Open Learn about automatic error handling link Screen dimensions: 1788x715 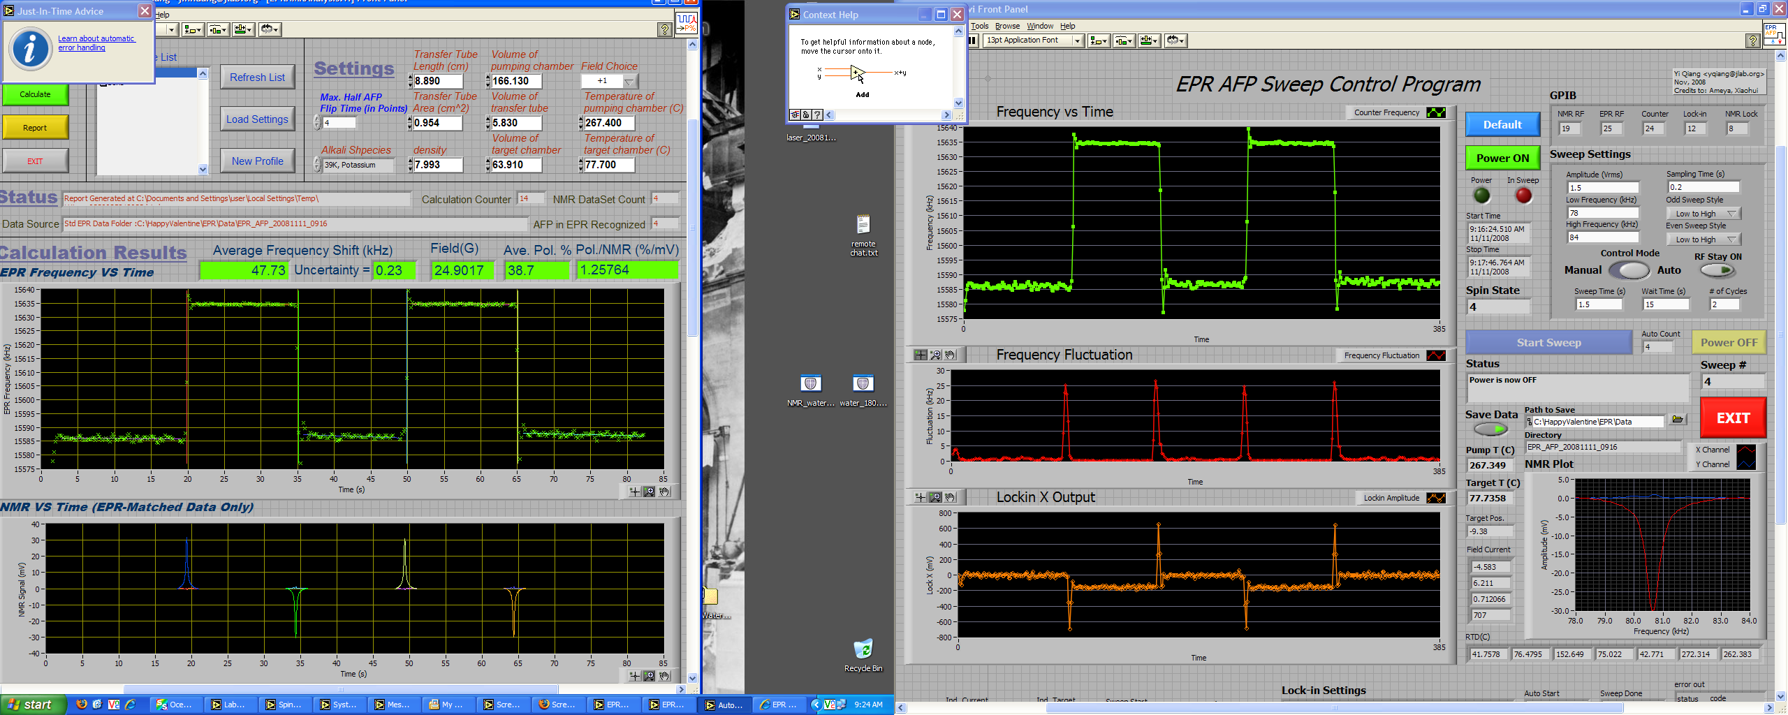[x=96, y=43]
